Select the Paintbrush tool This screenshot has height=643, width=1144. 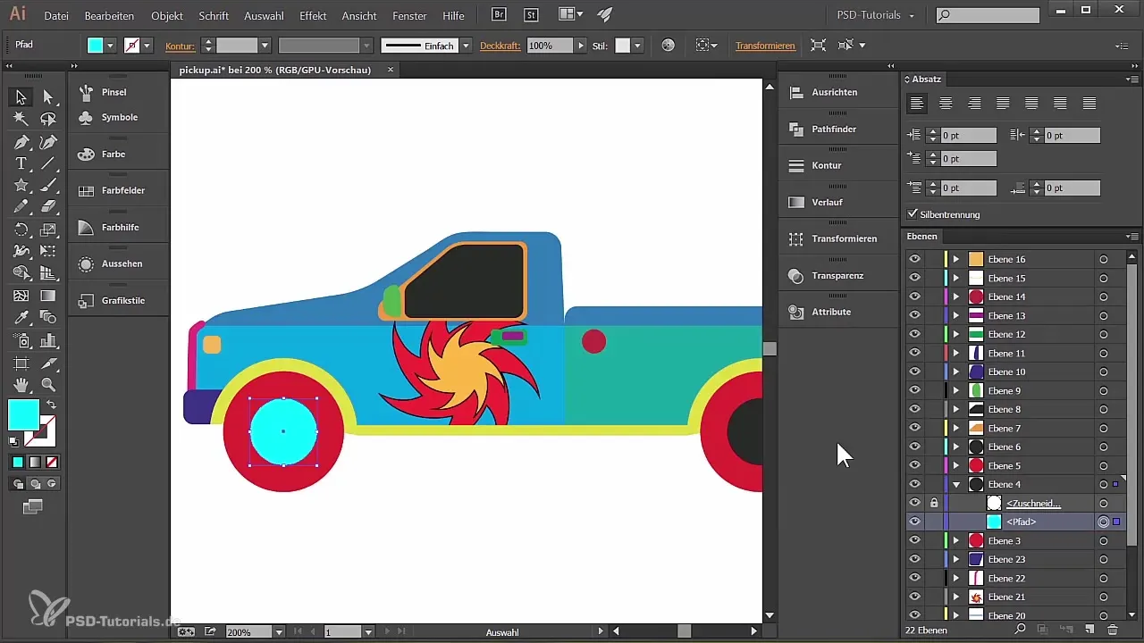(x=48, y=186)
